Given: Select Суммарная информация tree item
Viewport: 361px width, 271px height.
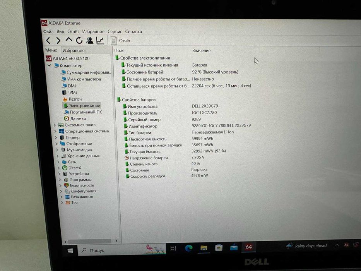Looking at the screenshot, I should (x=86, y=72).
